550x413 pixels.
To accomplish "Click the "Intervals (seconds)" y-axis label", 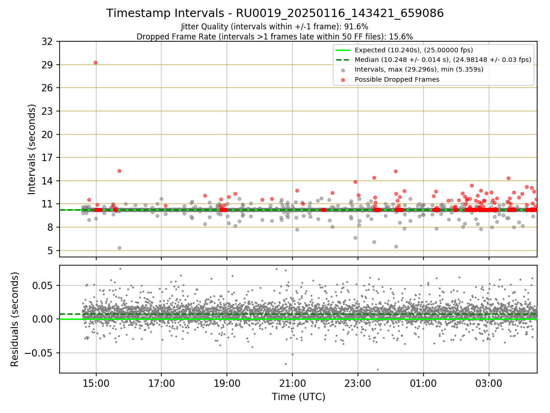I will (x=32, y=149).
